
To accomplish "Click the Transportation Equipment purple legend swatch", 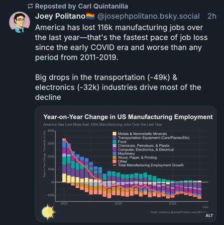I will click(114, 138).
